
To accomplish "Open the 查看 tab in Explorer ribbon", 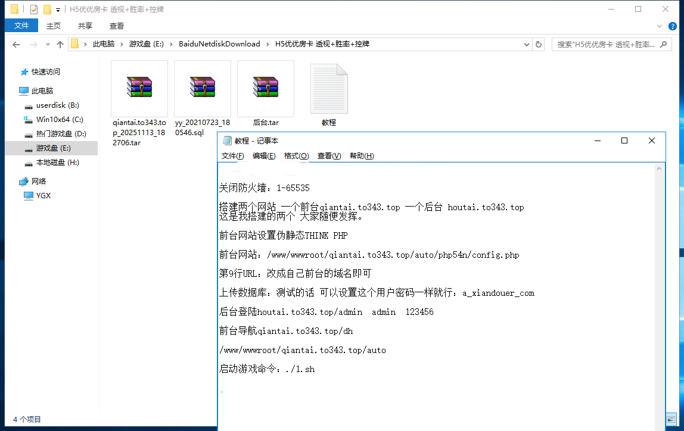I will click(x=117, y=26).
